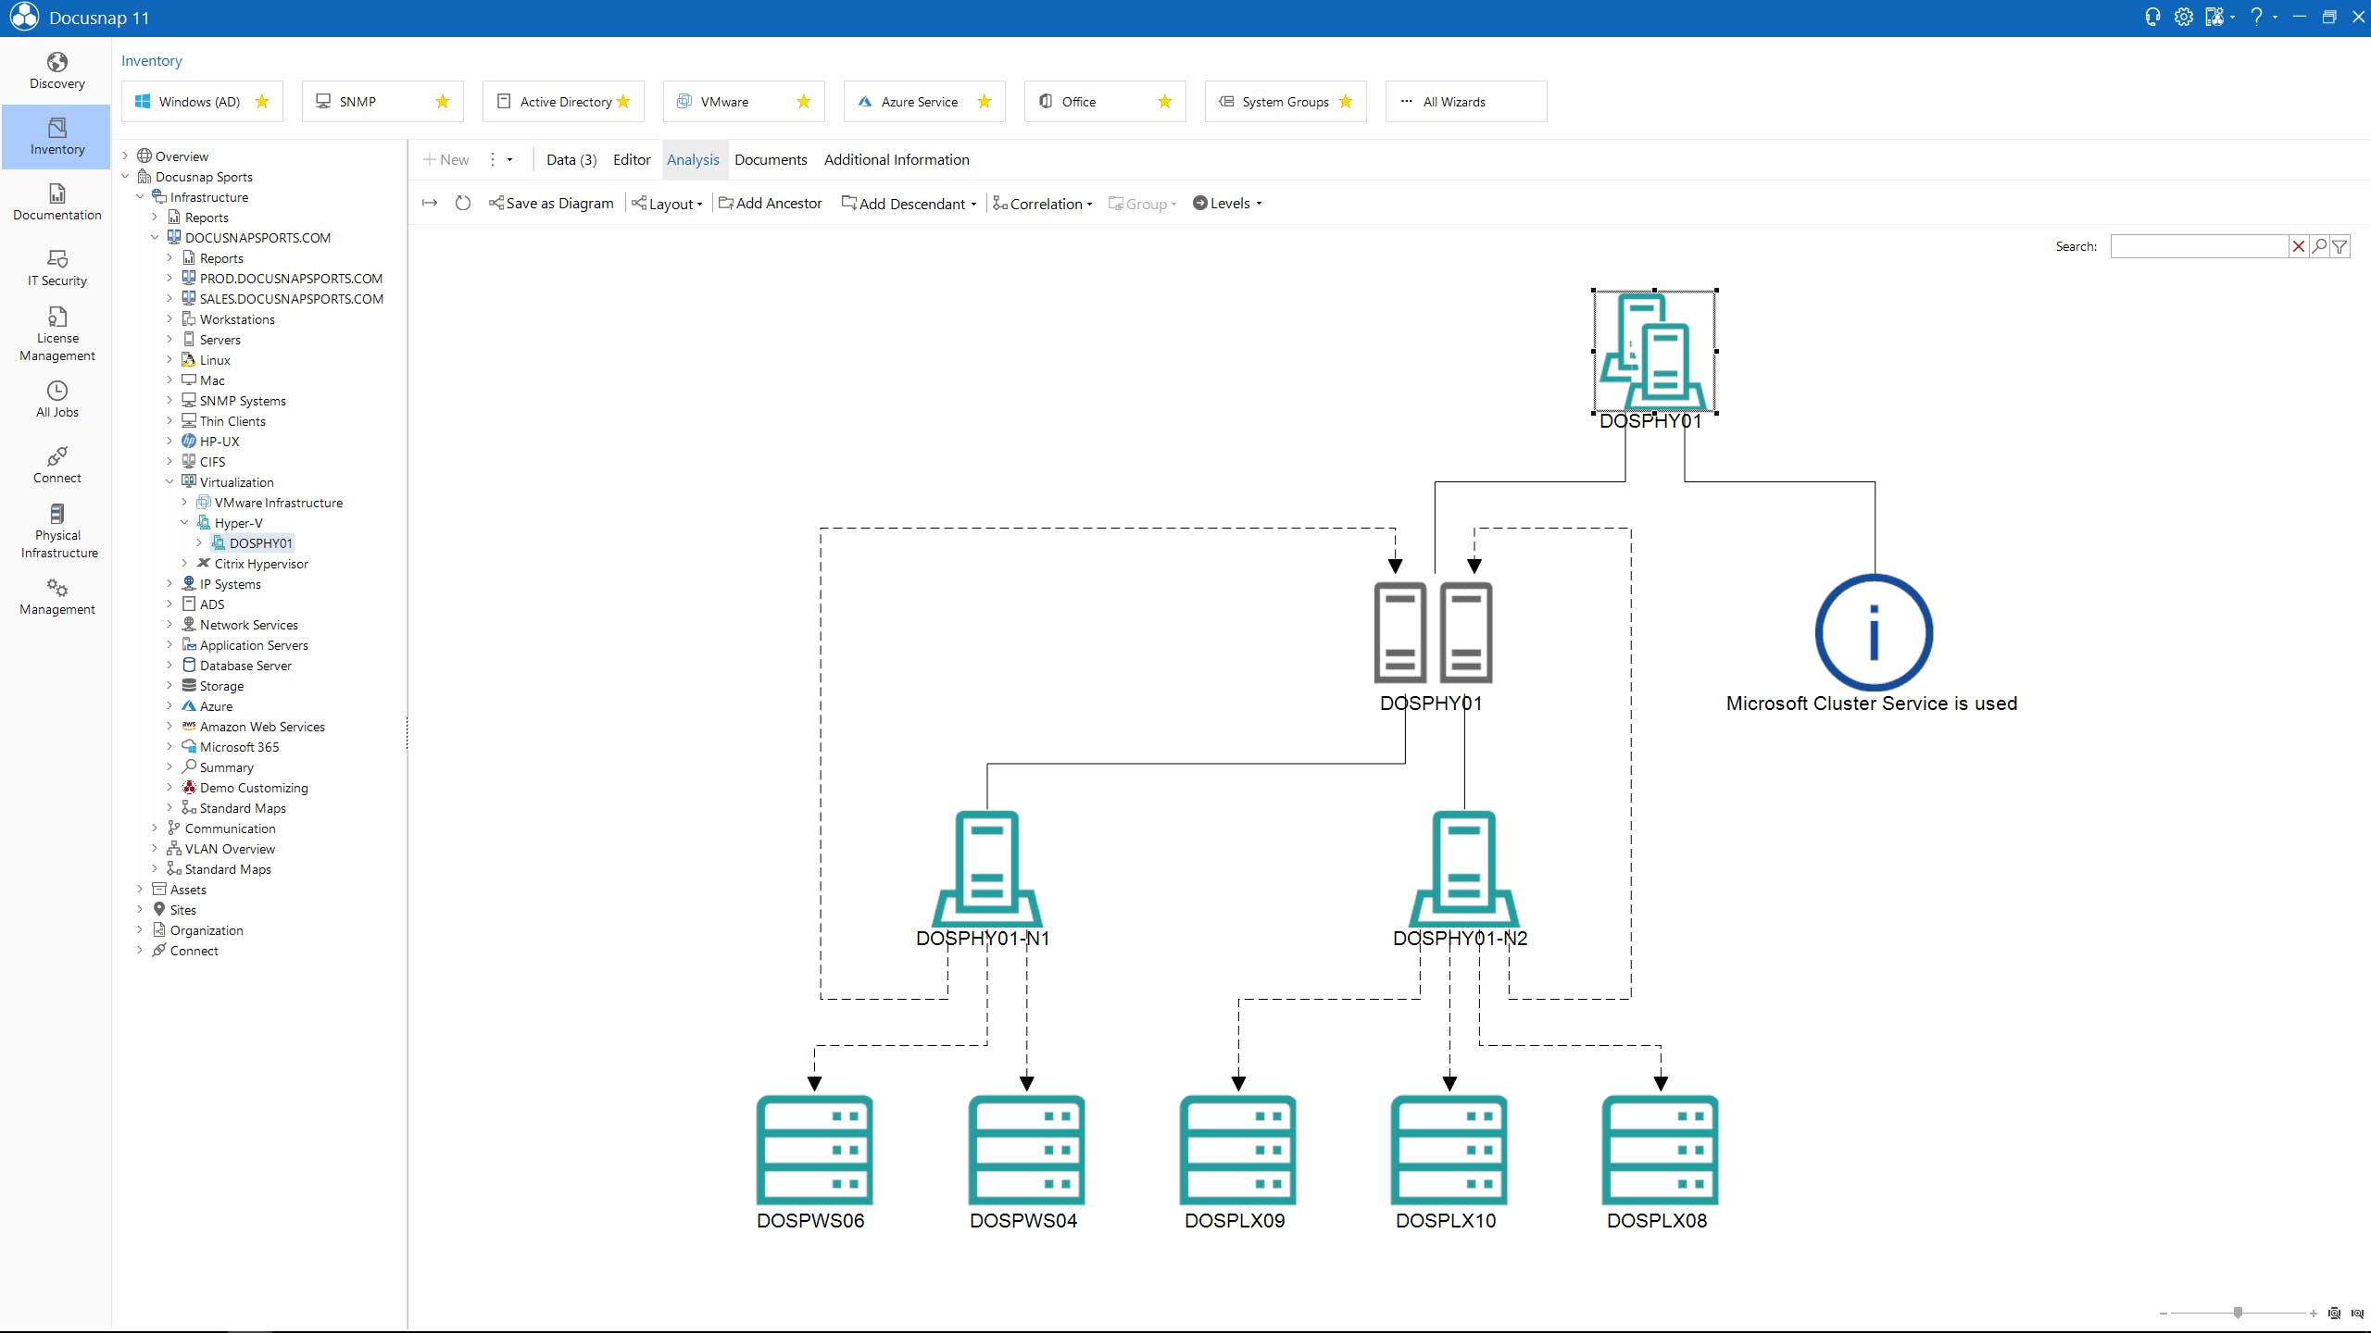The height and width of the screenshot is (1333, 2371).
Task: Toggle favorite star on Azure Service wizard
Action: 985,101
